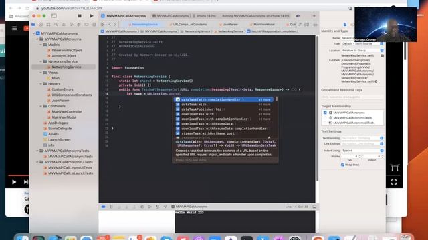Click the Tab width stepper

point(360,157)
